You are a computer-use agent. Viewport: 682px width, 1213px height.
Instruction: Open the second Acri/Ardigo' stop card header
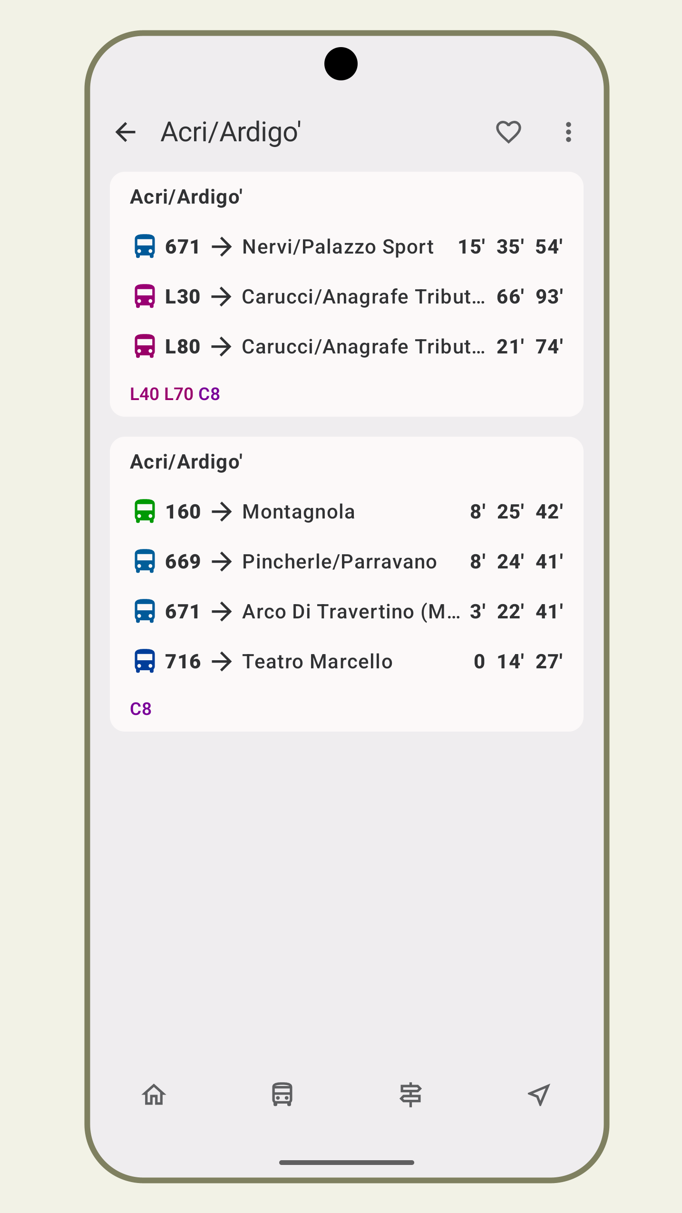(x=186, y=462)
